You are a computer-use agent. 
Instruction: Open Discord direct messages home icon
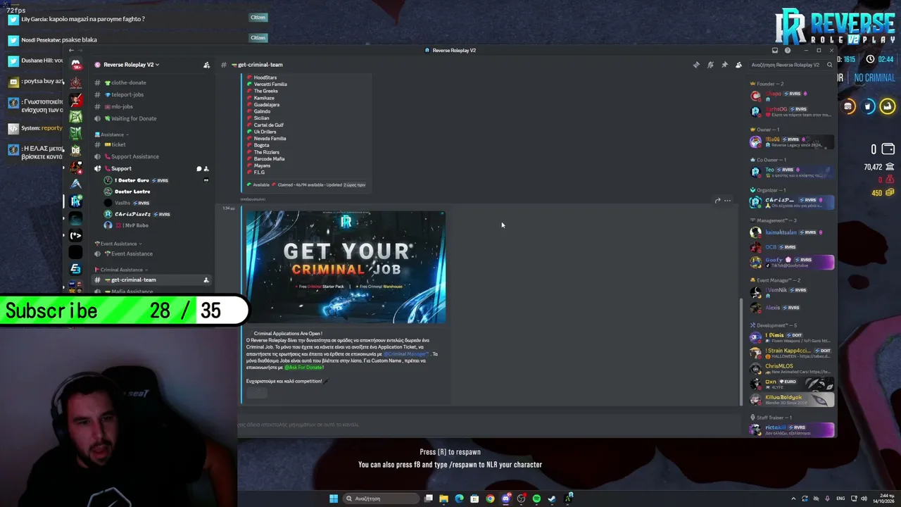76,65
